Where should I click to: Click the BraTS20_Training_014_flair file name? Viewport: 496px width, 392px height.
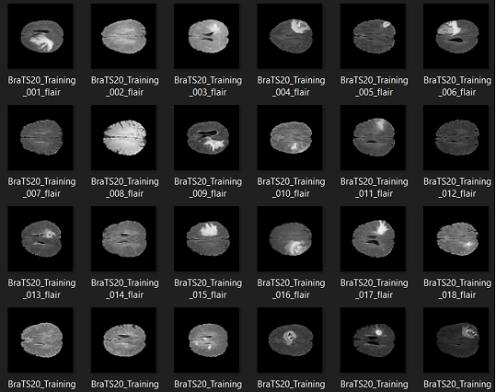(125, 289)
